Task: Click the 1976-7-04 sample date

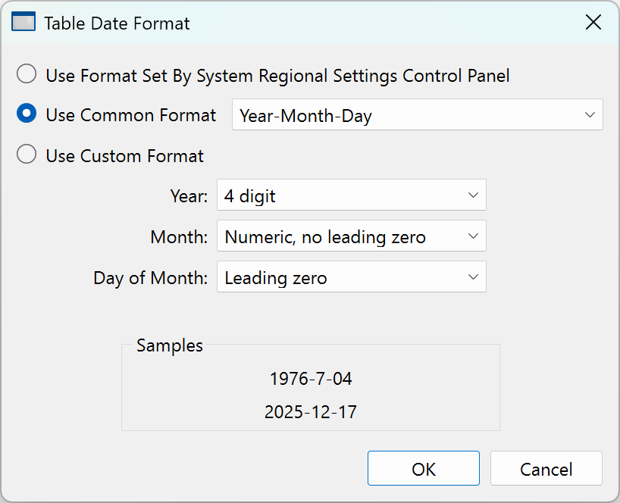Action: [x=311, y=378]
